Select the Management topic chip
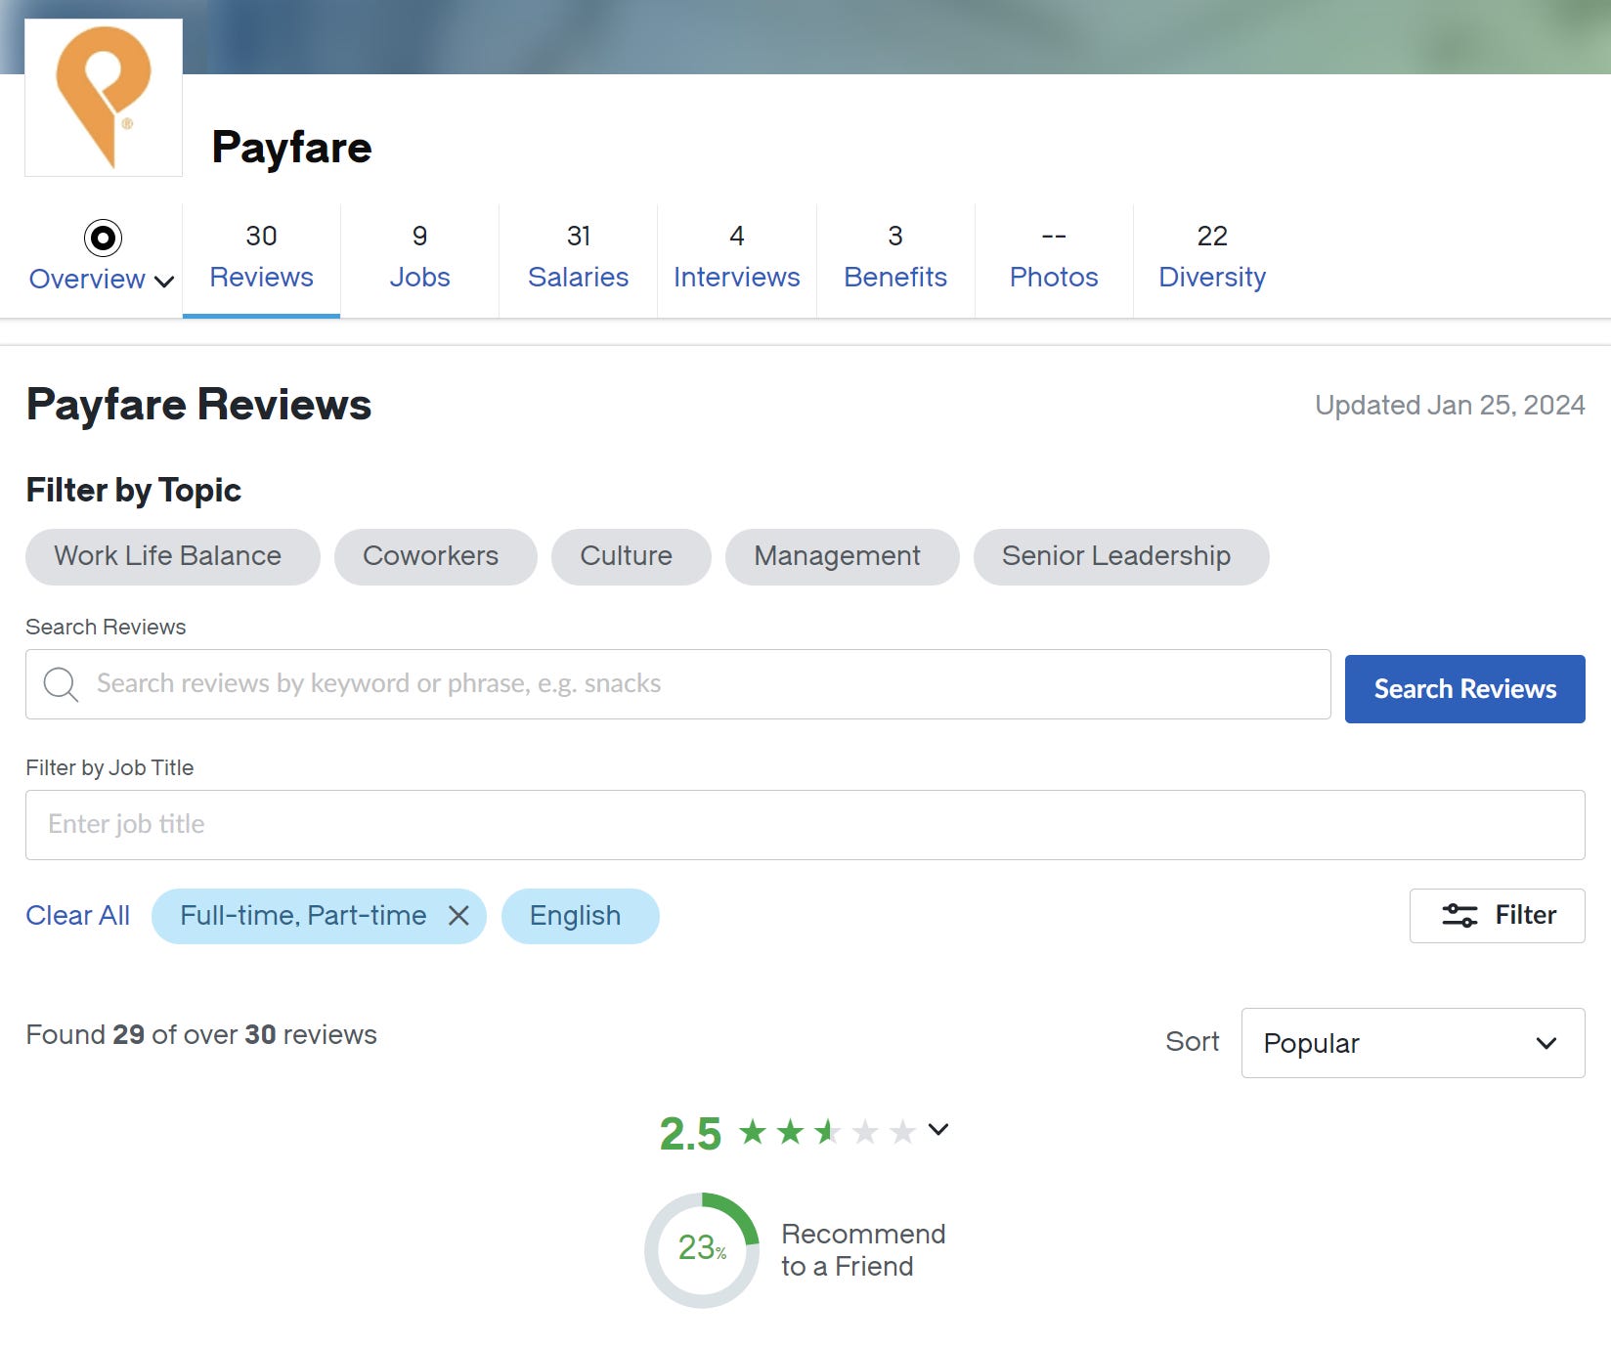The image size is (1611, 1347). click(842, 557)
